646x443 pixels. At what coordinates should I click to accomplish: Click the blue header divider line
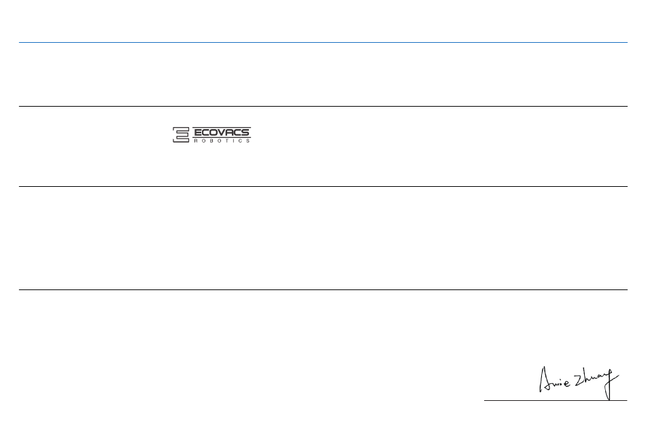pyautogui.click(x=323, y=42)
